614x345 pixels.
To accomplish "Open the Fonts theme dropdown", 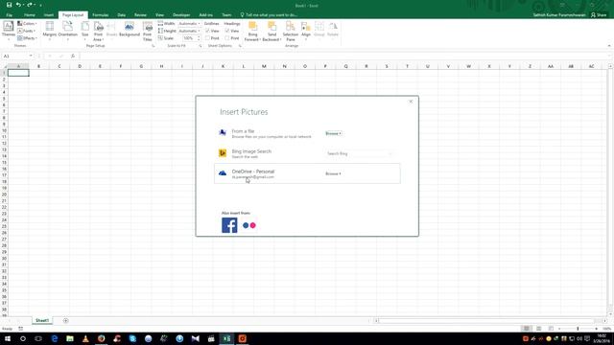I will pyautogui.click(x=26, y=31).
